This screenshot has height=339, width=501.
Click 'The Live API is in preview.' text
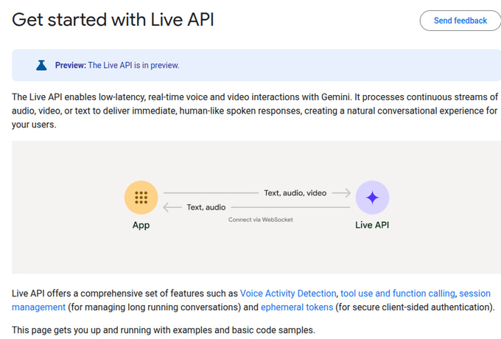click(x=133, y=65)
